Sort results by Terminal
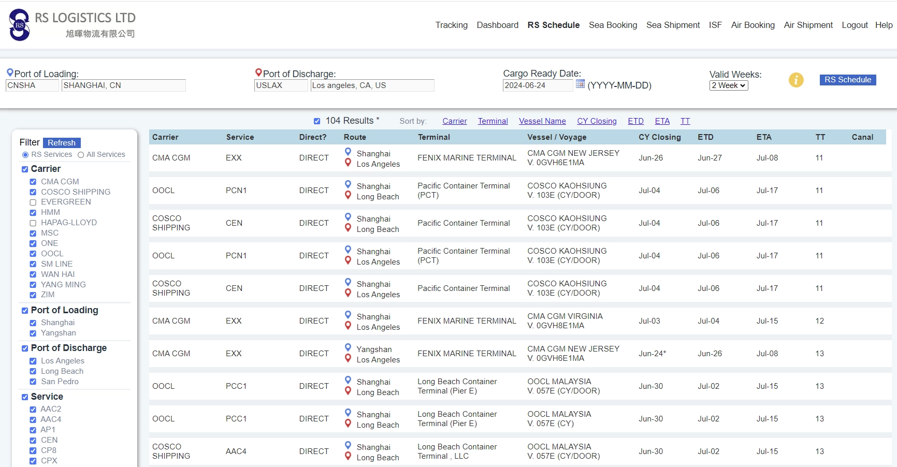 (493, 121)
